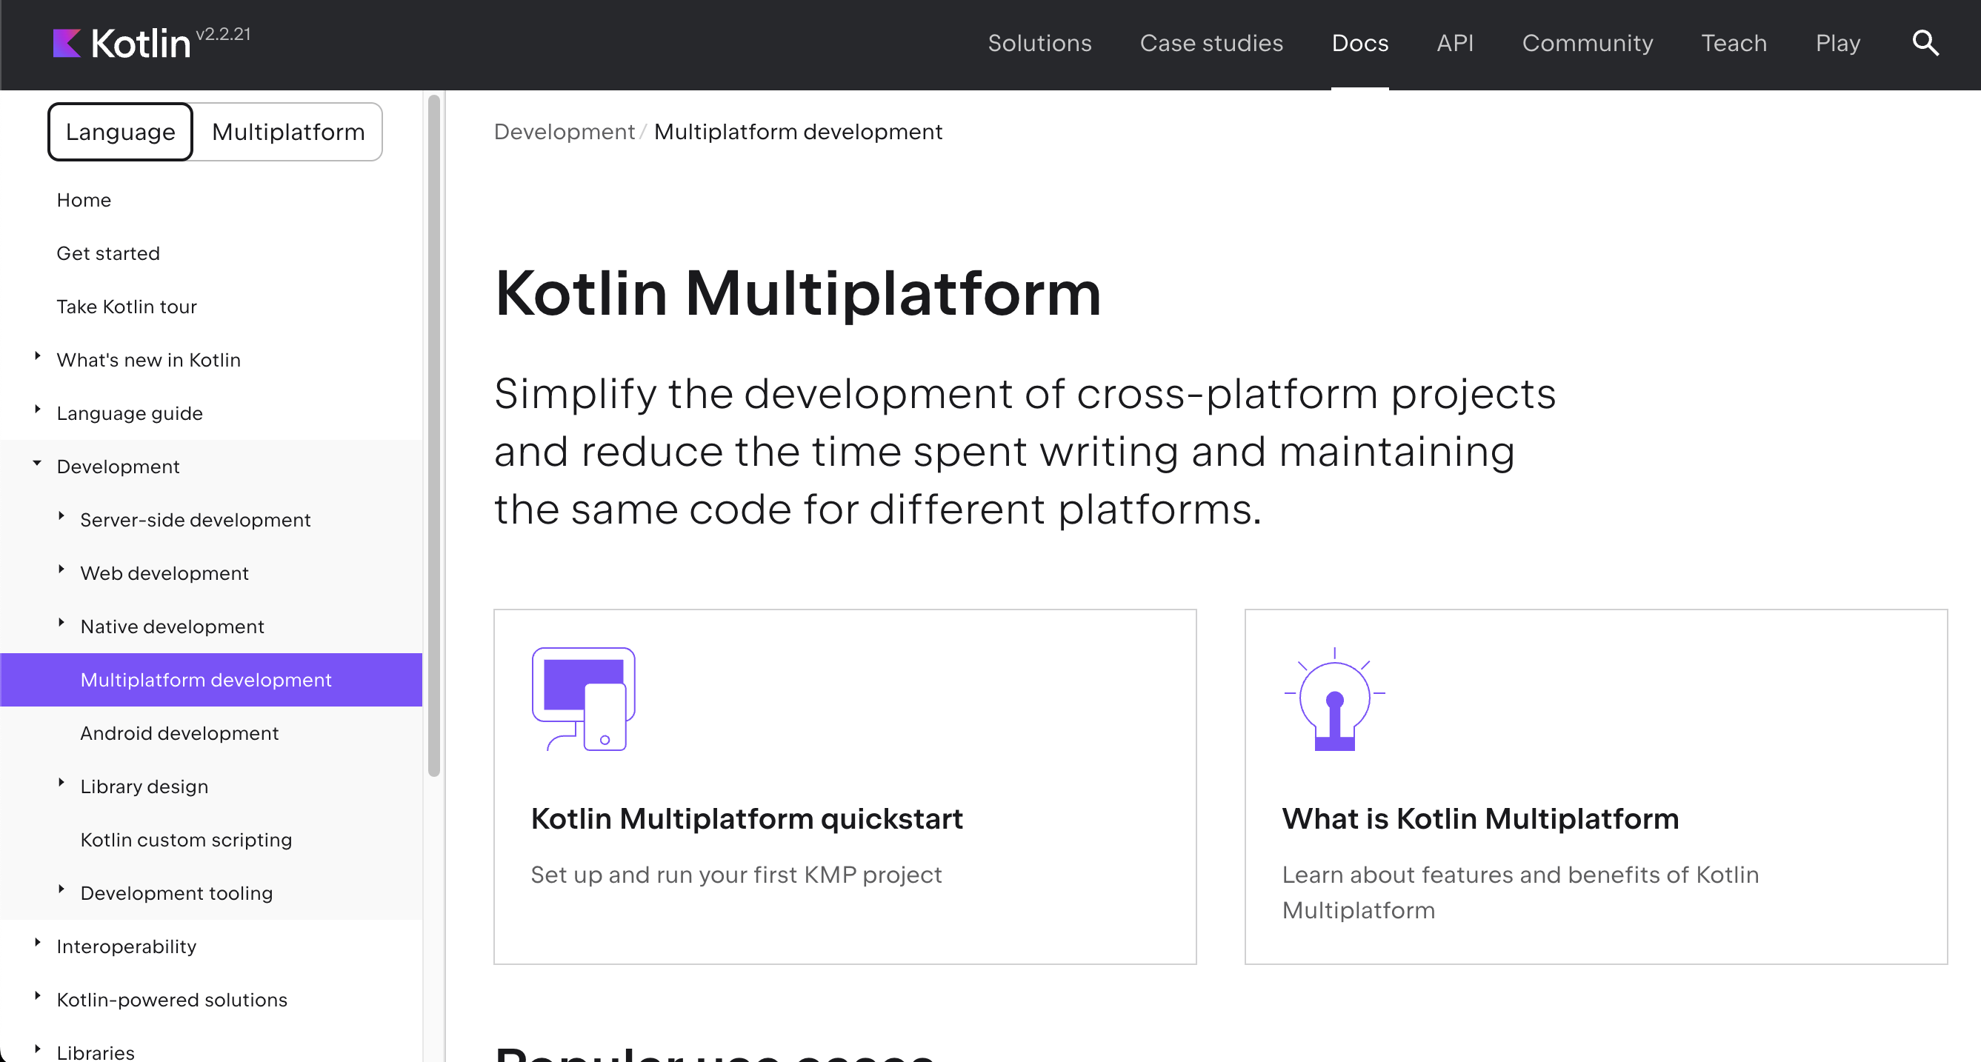The width and height of the screenshot is (1981, 1062).
Task: Click the Multiplatform quickstart devices icon
Action: (x=584, y=699)
